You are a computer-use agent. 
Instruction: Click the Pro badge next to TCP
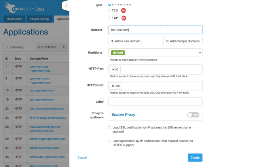124,18
